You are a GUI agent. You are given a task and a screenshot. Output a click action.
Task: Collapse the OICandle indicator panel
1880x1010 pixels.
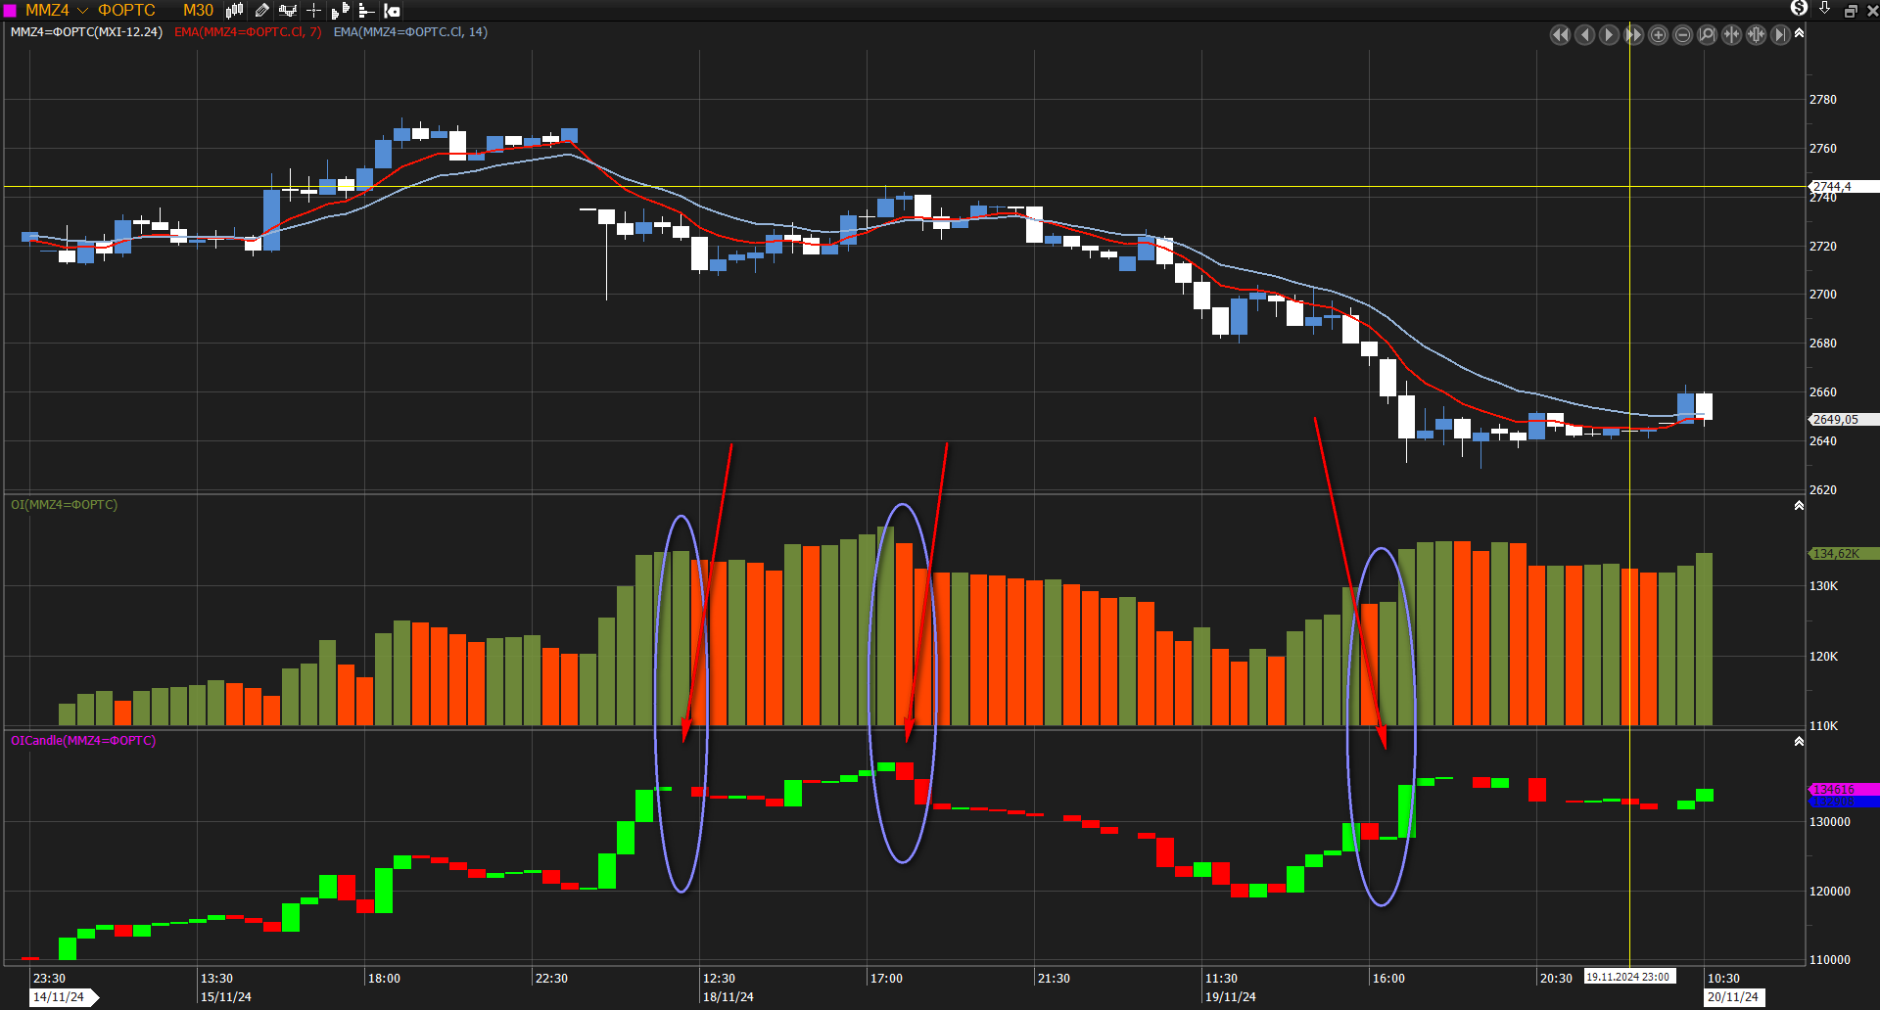click(x=1799, y=742)
